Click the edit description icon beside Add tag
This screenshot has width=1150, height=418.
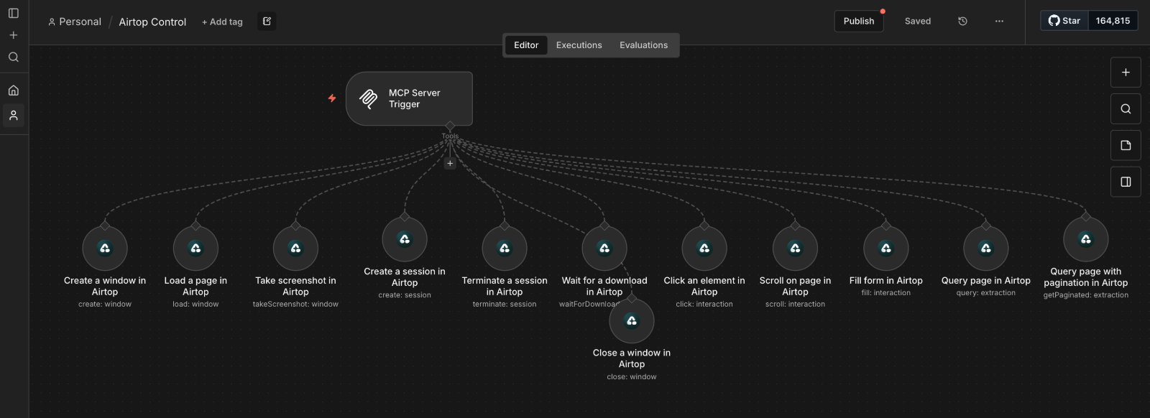tap(267, 22)
